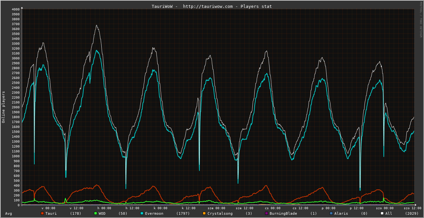424x218 pixels.
Task: Click the cyan Evermoon legend swatch
Action: point(142,213)
